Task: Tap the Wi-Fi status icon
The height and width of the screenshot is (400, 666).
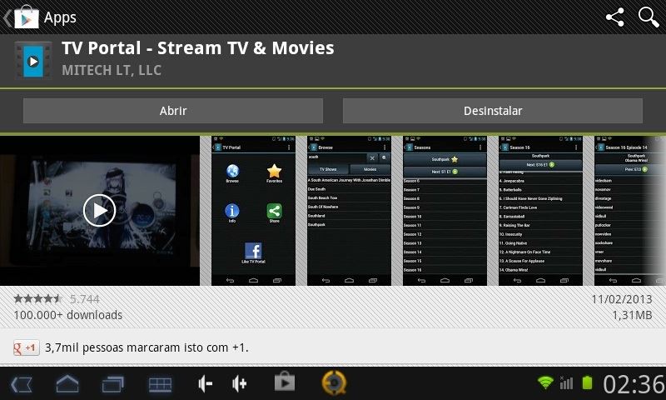Action: click(x=545, y=382)
